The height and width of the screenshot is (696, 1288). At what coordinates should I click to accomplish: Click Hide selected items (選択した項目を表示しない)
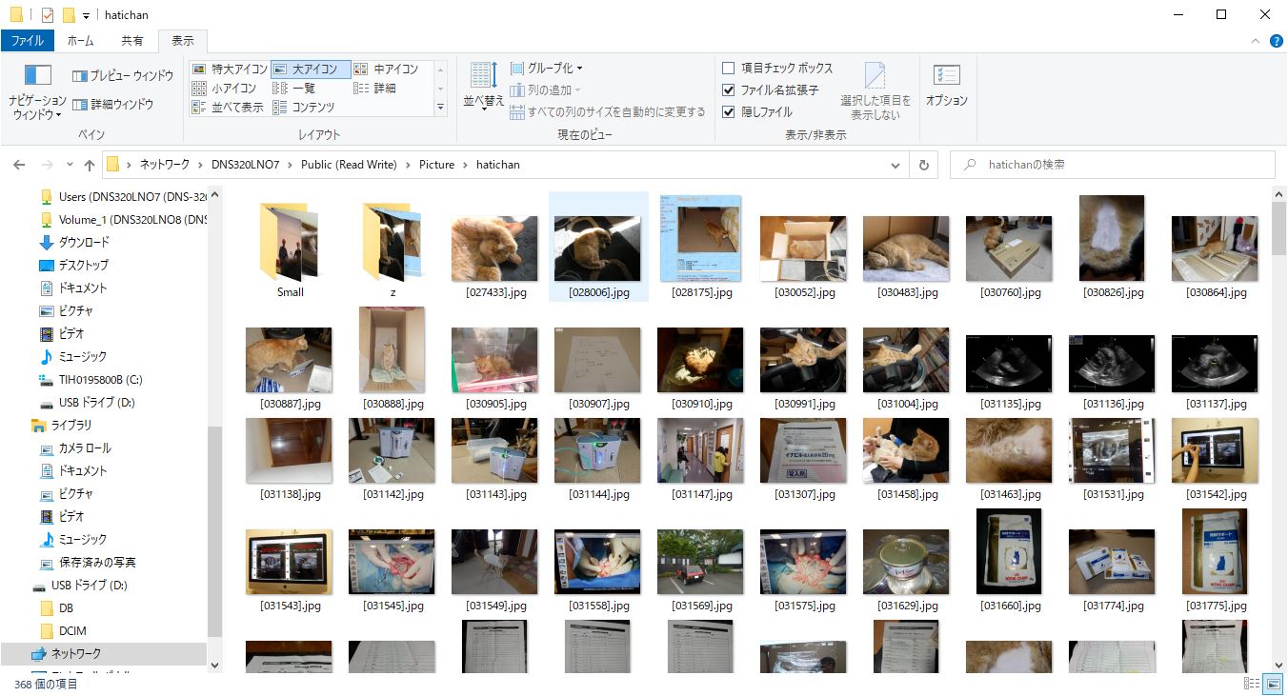(875, 91)
